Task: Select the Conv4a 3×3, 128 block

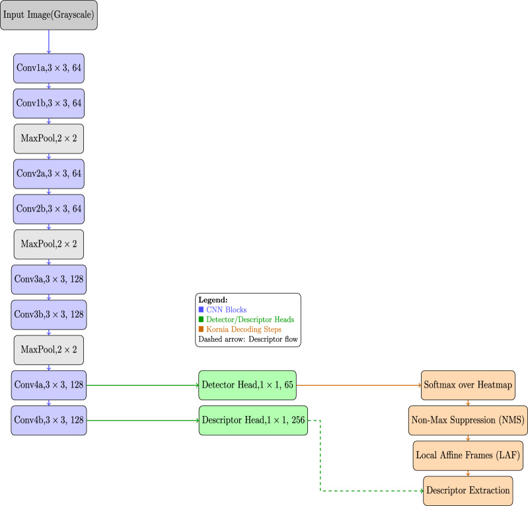Action: [x=49, y=386]
